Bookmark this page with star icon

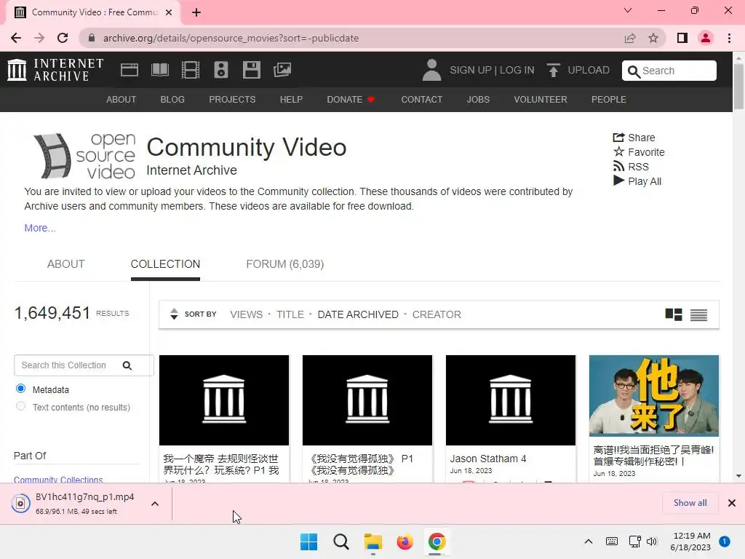653,38
